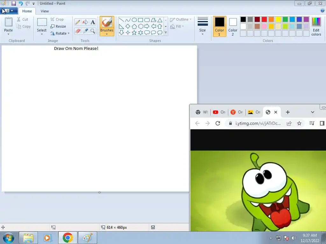Reload the page in Chrome
326x244 pixels.
218,123
